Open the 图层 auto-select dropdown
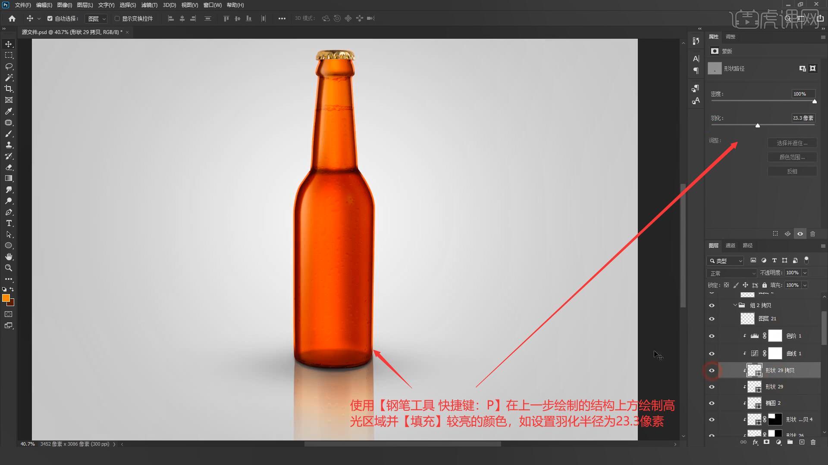828x465 pixels. (x=97, y=19)
